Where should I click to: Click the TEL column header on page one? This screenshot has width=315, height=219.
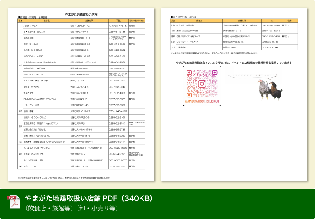(x=119, y=21)
